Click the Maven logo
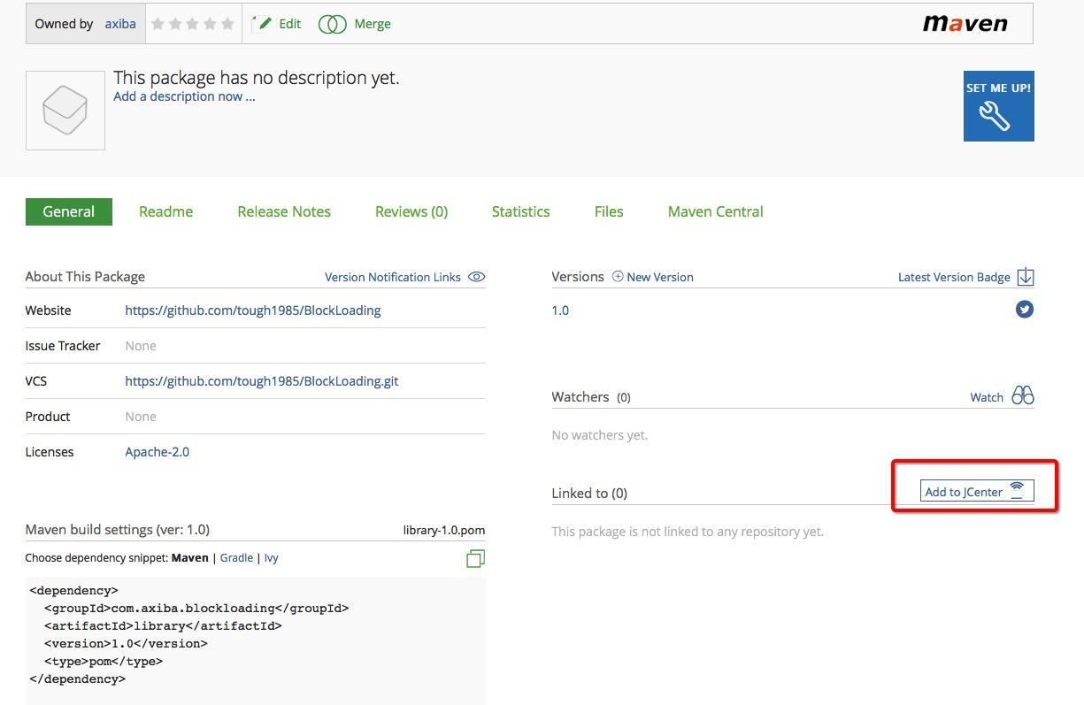 [965, 24]
